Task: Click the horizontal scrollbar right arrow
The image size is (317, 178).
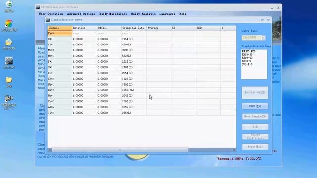Action: point(234,150)
